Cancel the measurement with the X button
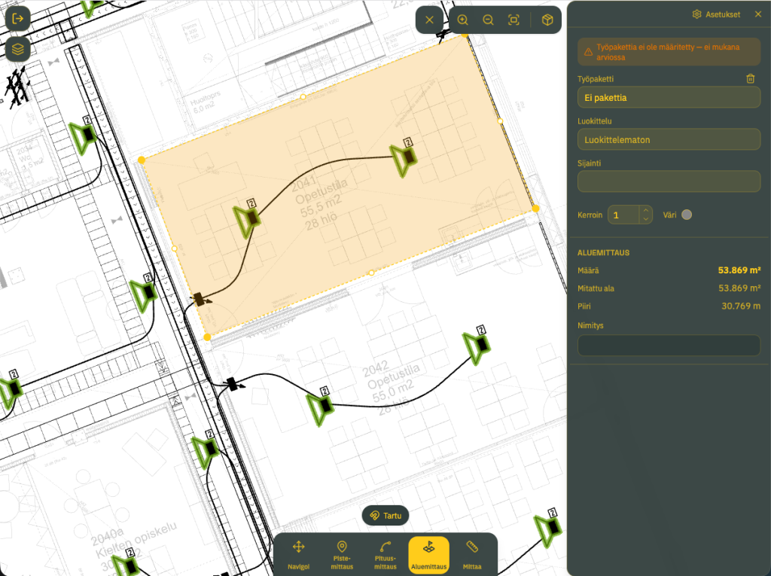Image resolution: width=771 pixels, height=576 pixels. (x=429, y=20)
